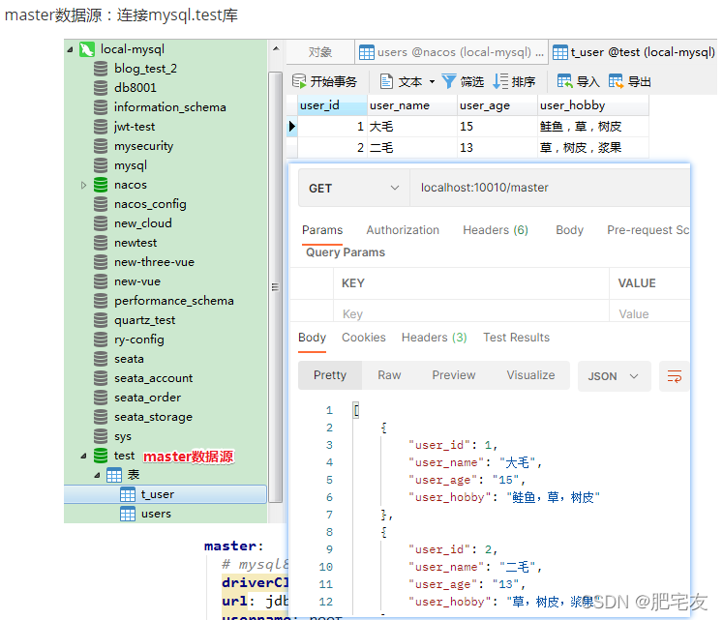Click the Begin Transaction (开始事务) icon
The image size is (723, 620).
pos(299,81)
